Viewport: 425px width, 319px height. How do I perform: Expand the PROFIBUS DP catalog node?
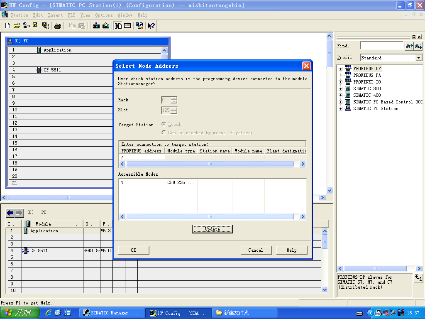pos(340,69)
